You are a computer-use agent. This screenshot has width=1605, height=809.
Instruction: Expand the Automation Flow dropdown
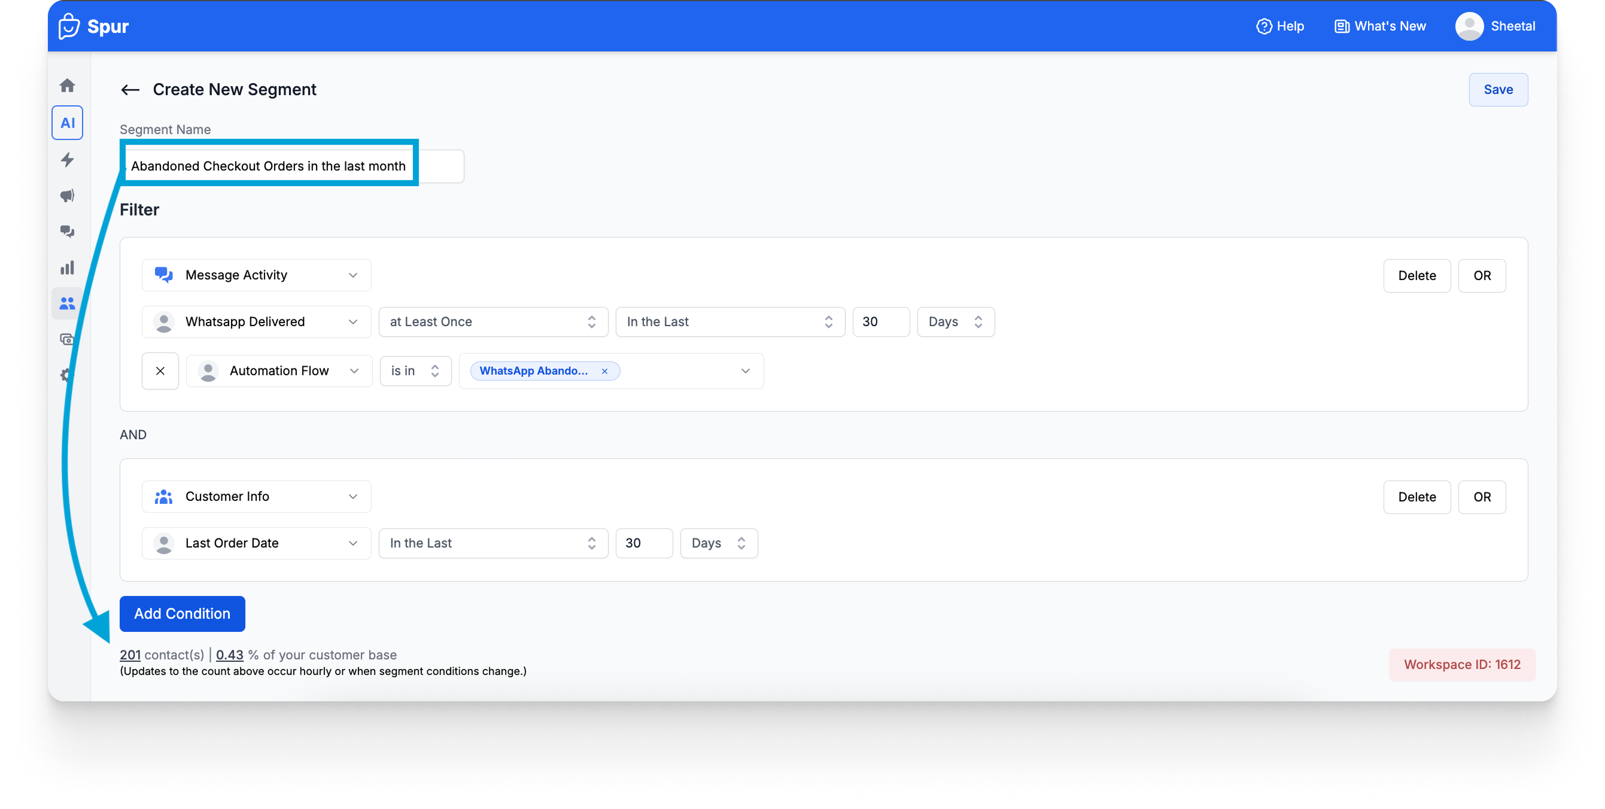[278, 371]
